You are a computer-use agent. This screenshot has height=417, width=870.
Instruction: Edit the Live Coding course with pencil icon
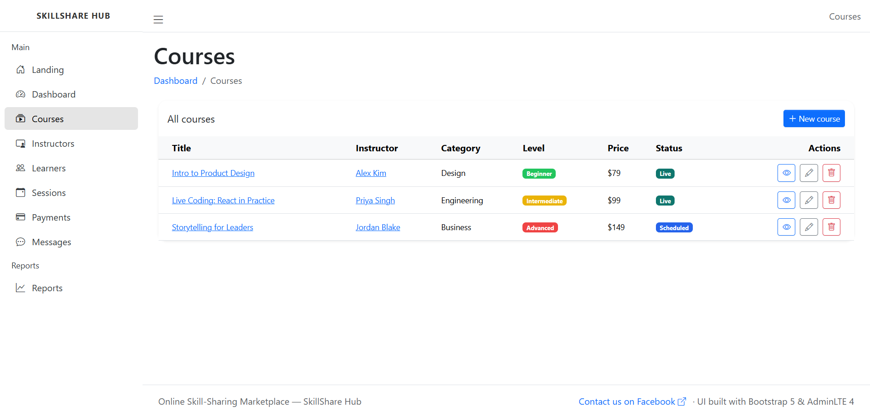point(809,200)
